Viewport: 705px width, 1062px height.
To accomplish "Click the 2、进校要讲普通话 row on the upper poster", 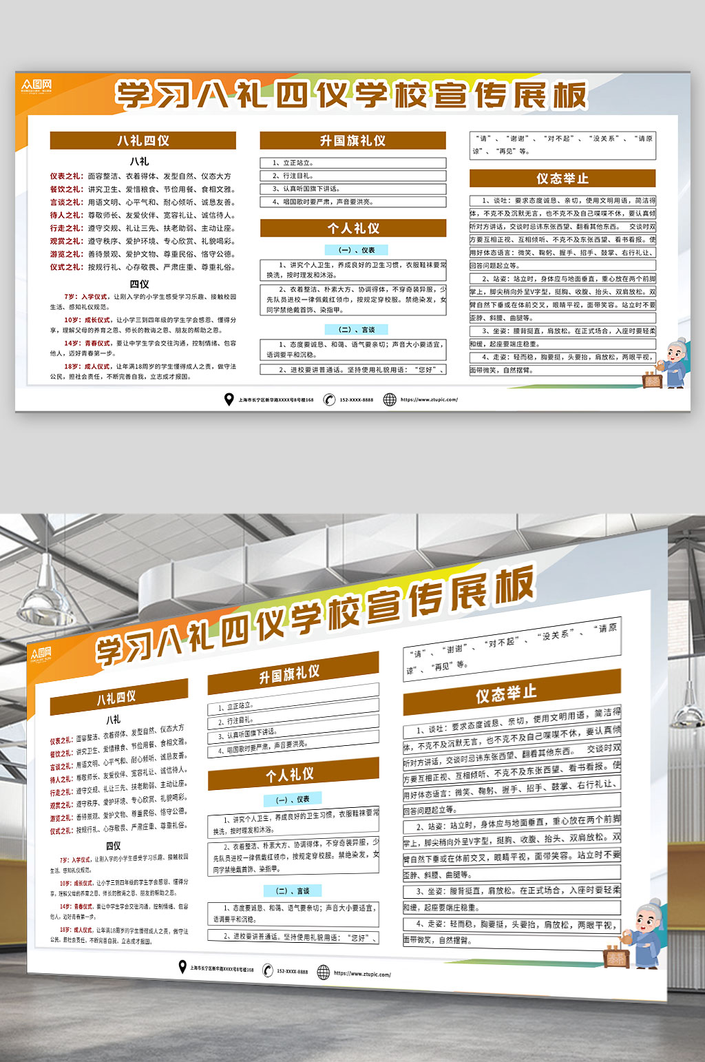I will (352, 370).
